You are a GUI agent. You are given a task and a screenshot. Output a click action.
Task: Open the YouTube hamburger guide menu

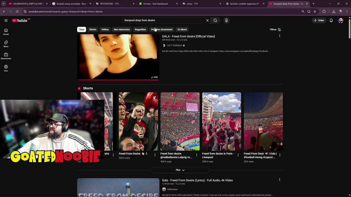(x=6, y=20)
